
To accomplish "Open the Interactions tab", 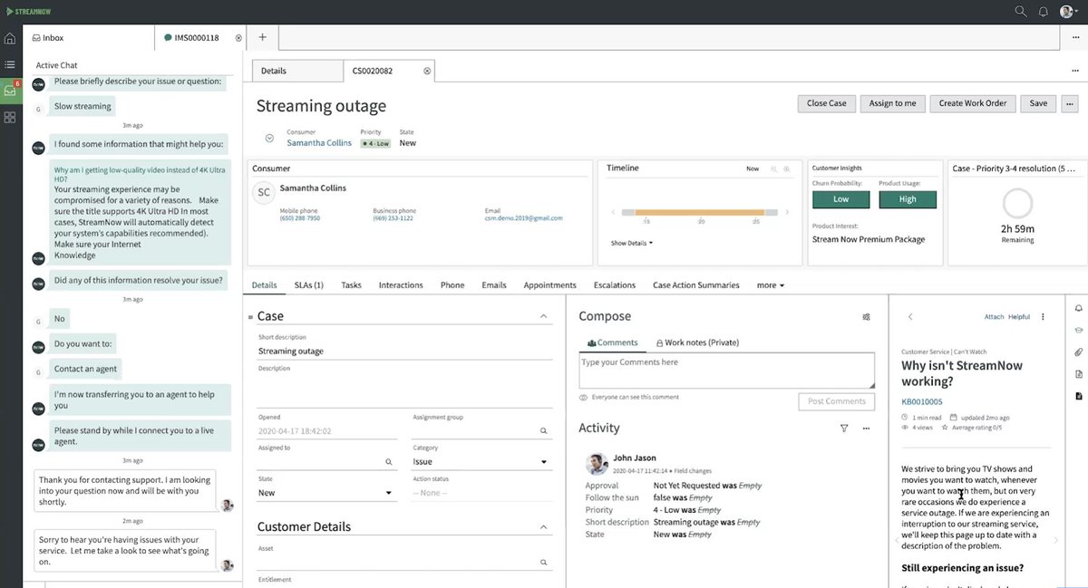I will coord(401,284).
